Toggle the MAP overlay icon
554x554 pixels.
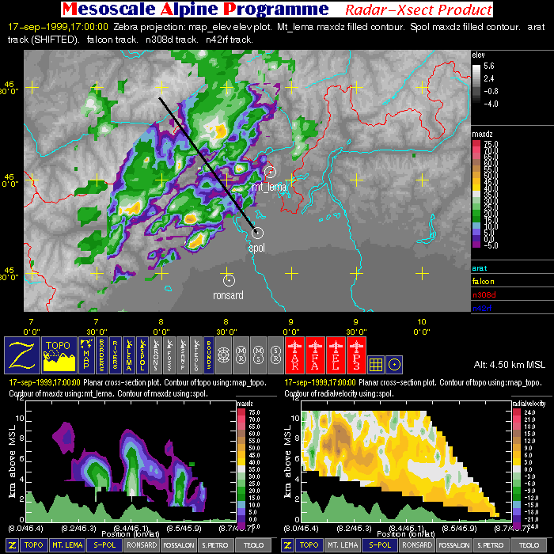[86, 355]
